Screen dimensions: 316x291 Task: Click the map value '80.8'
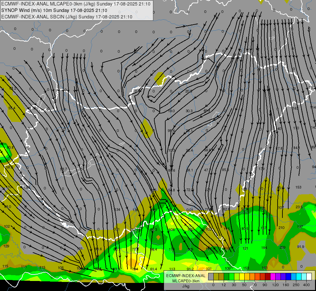[10, 147]
